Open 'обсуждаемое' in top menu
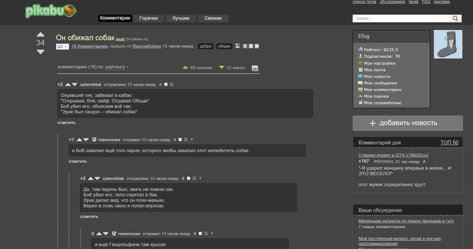473x249 pixels. 392,2
